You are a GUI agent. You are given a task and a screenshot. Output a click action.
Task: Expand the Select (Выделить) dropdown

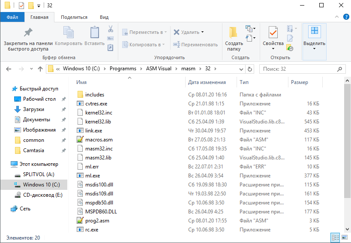point(314,48)
